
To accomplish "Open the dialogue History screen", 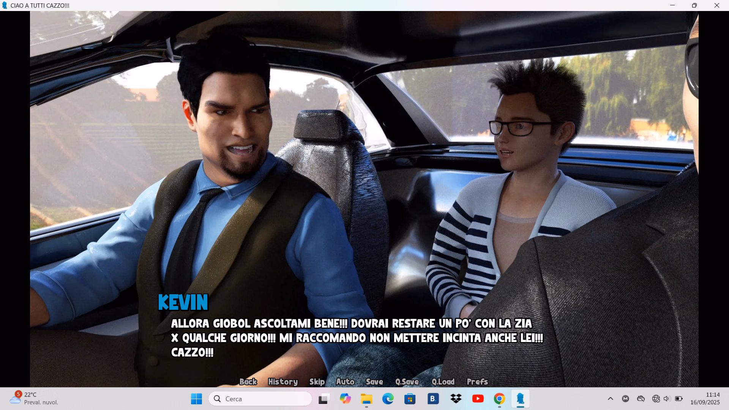I will pyautogui.click(x=282, y=382).
